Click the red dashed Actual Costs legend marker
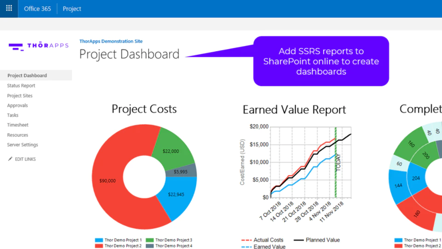Image resolution: width=442 pixels, height=249 pixels. (246, 240)
